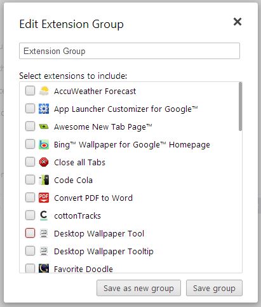The height and width of the screenshot is (307, 261).
Task: Click the App Launcher Customizer gear icon
Action: tap(44, 109)
